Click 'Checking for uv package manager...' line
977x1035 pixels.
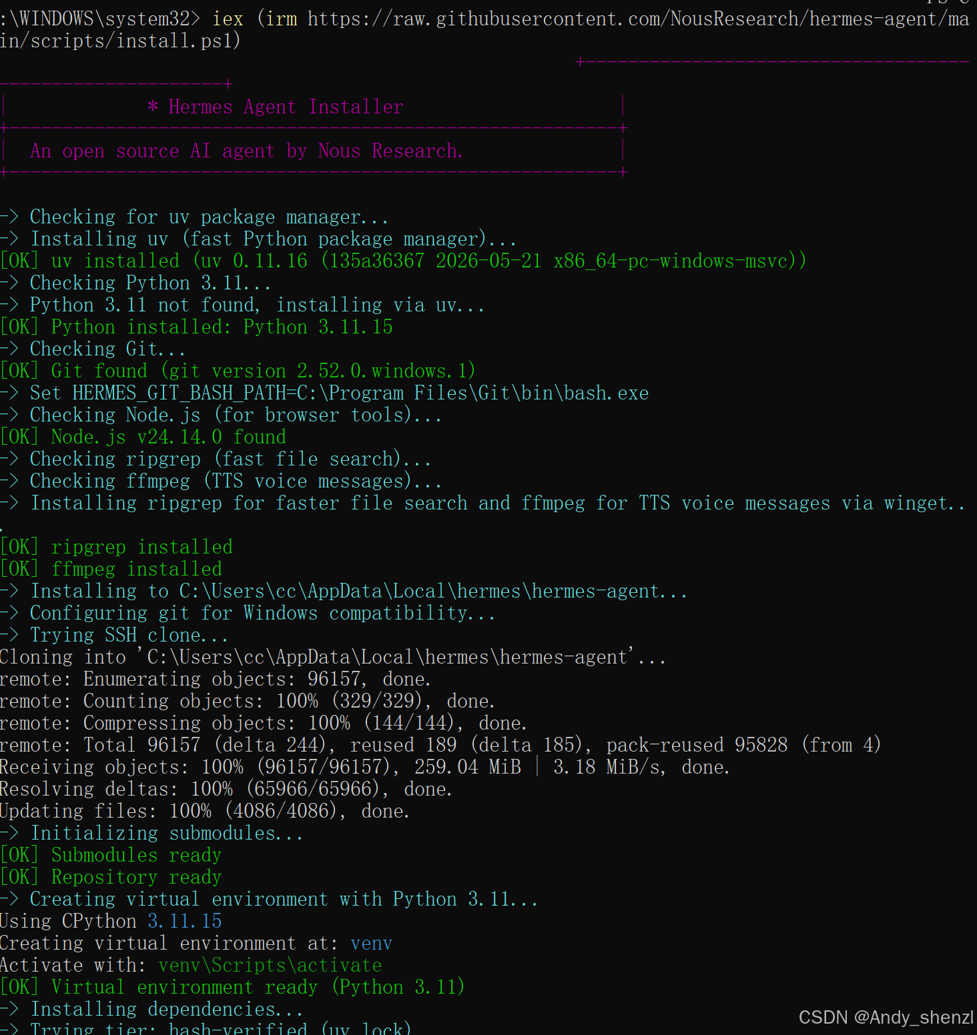(x=194, y=217)
